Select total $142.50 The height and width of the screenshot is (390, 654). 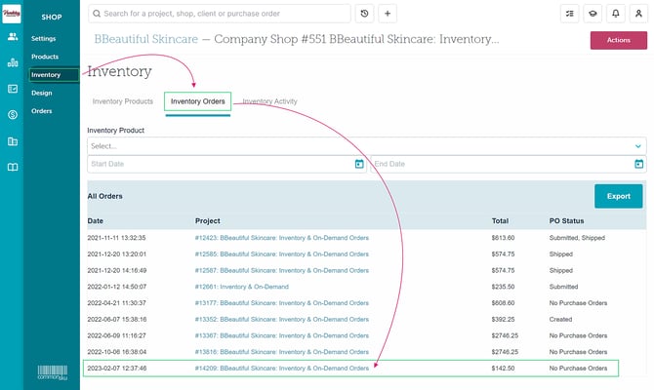click(x=503, y=369)
